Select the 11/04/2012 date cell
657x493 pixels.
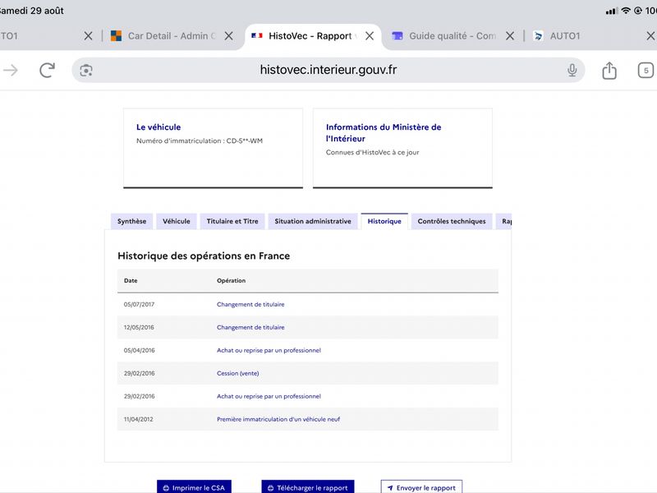pyautogui.click(x=138, y=419)
